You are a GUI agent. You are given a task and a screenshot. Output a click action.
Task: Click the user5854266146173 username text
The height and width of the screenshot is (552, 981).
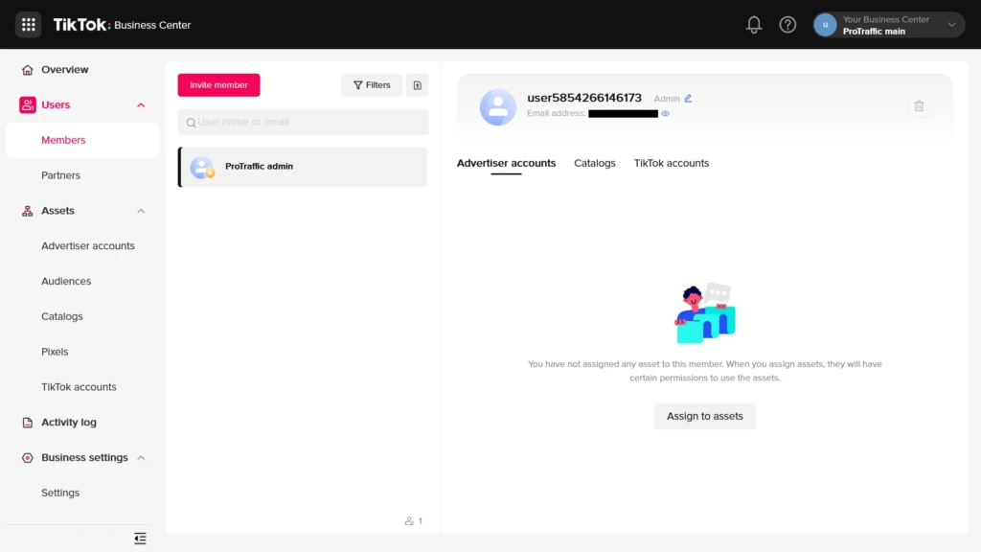click(x=584, y=98)
